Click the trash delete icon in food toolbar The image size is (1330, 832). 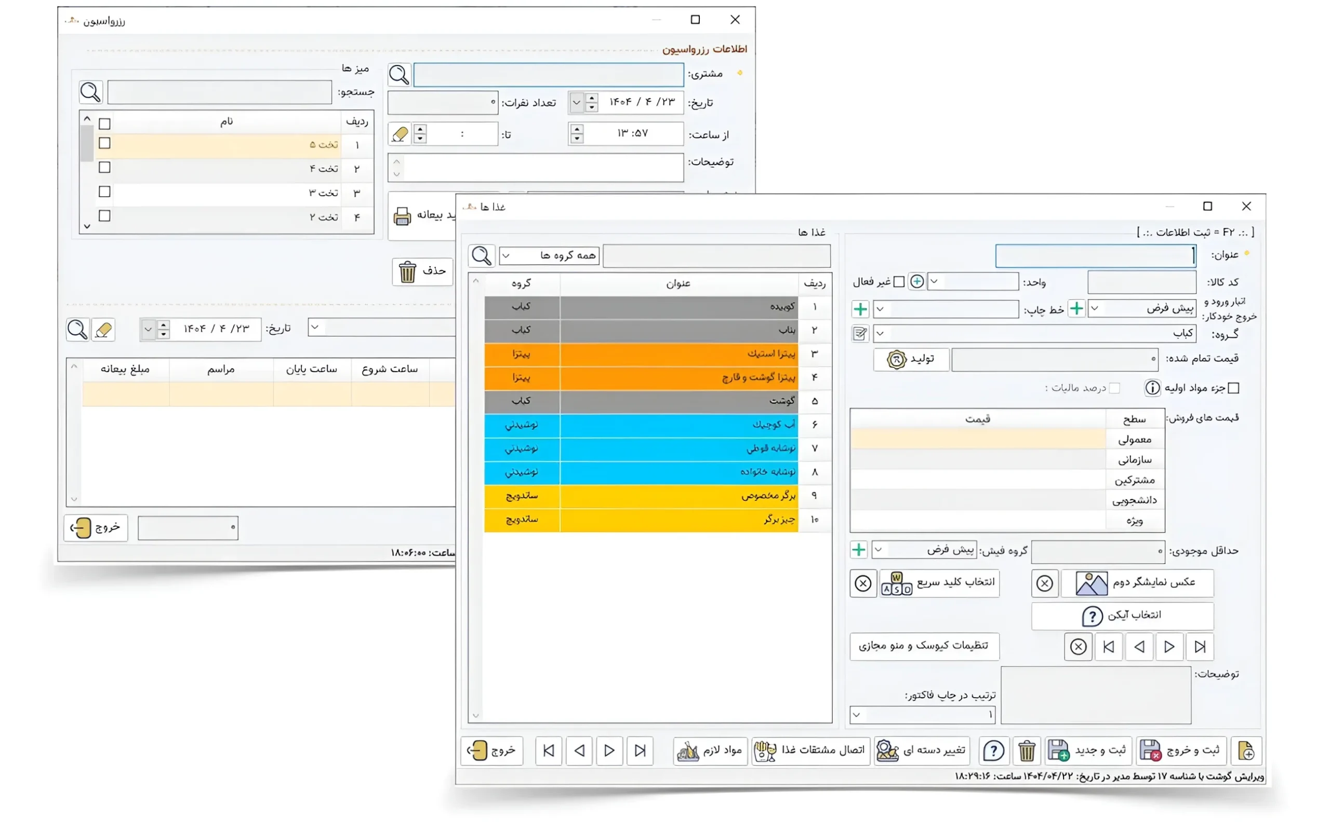pyautogui.click(x=1026, y=751)
